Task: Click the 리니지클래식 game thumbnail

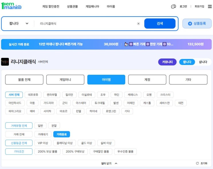Action: click(x=5, y=62)
